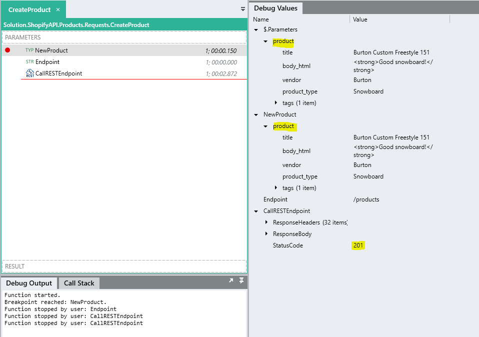The width and height of the screenshot is (479, 337).
Task: Click vendor value Burton under NewProduct
Action: [x=362, y=165]
